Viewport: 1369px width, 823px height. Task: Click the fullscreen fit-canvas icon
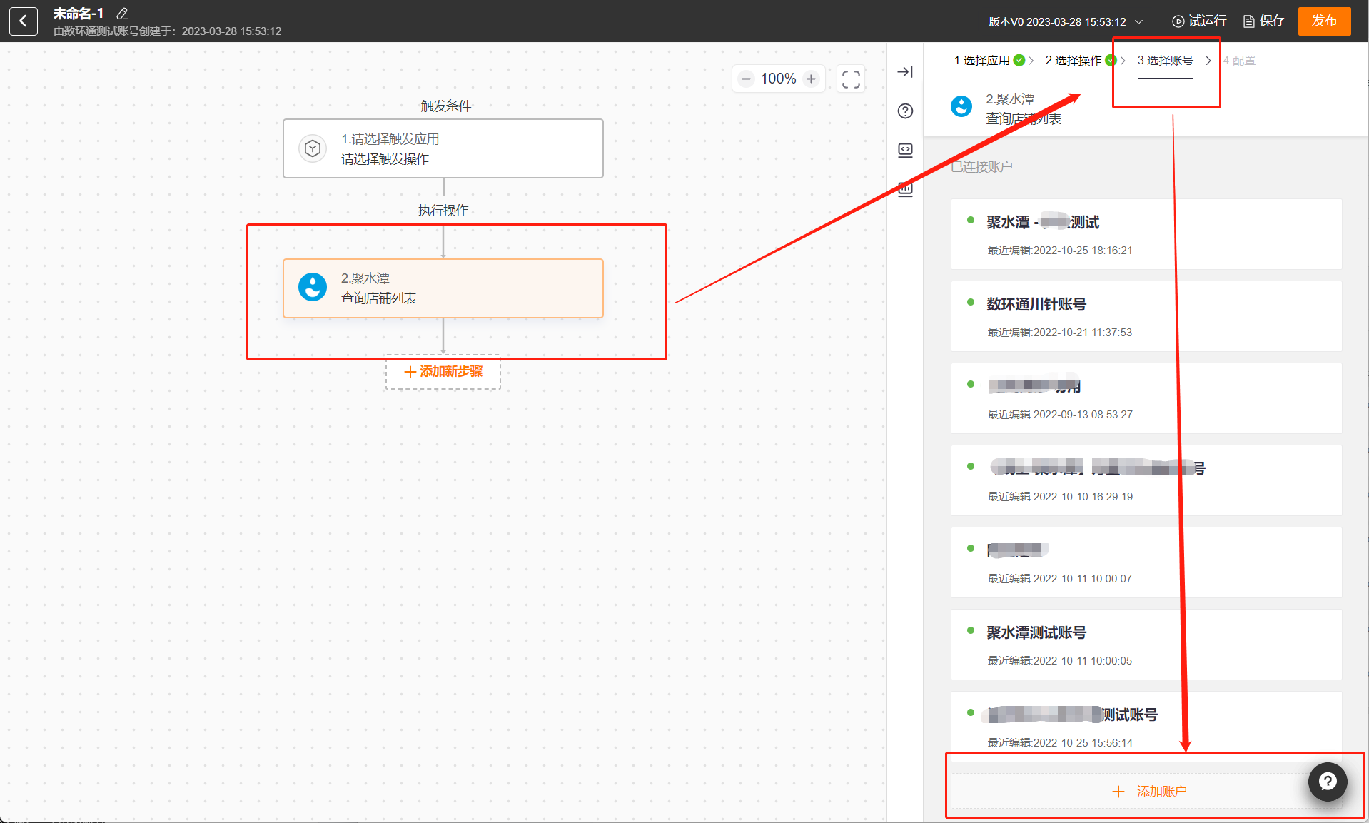pos(850,79)
